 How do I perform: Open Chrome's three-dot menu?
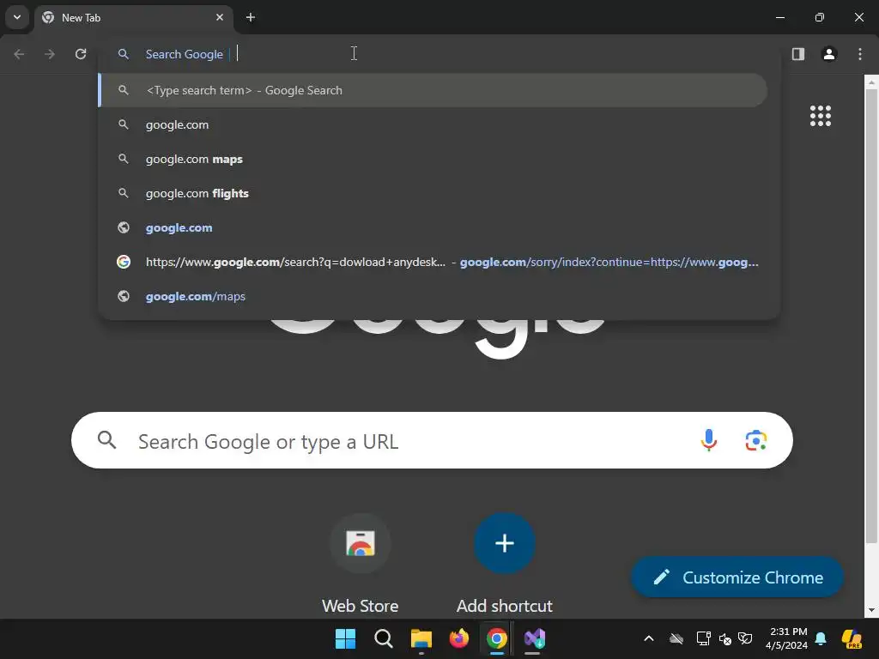click(860, 54)
